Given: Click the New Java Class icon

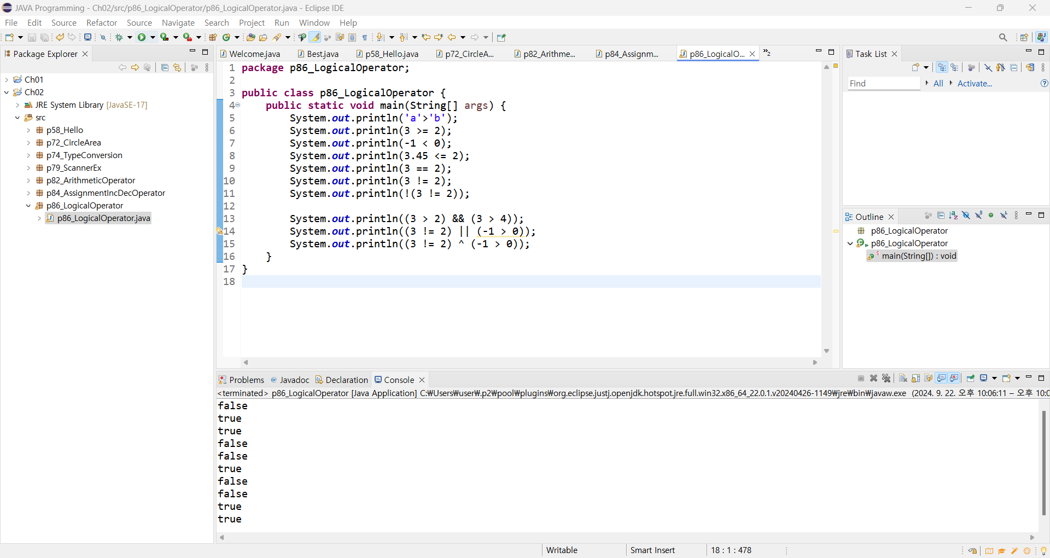Looking at the screenshot, I should click(x=226, y=37).
